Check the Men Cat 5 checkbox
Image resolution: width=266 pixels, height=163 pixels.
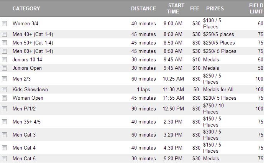5,159
